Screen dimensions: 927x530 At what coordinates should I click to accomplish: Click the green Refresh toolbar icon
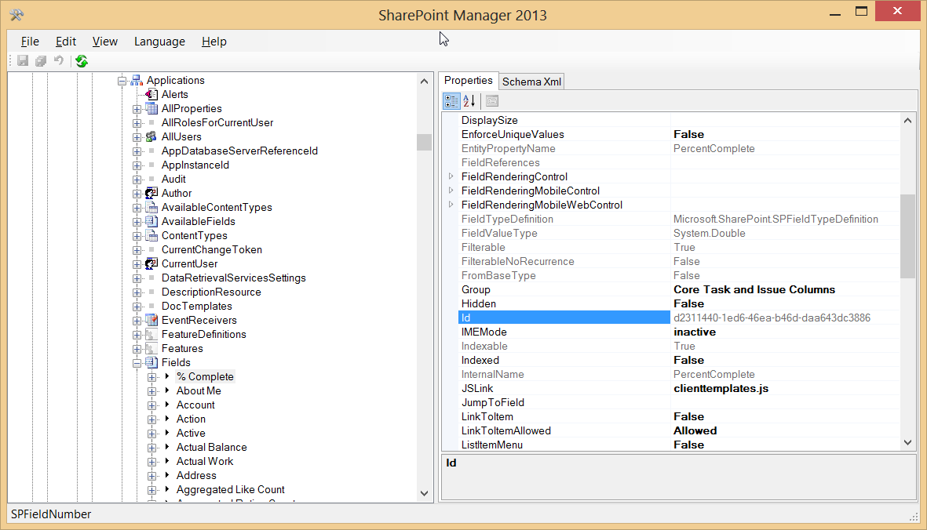[x=82, y=61]
